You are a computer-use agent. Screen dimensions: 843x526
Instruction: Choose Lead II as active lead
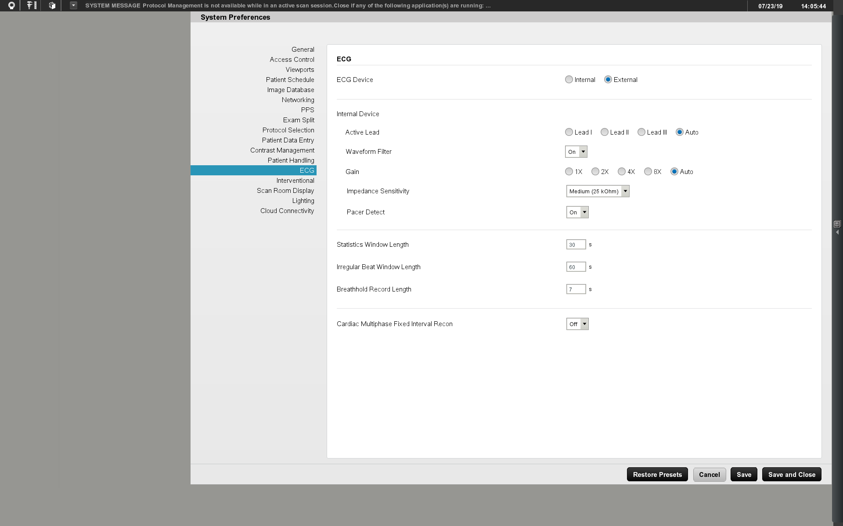point(605,132)
